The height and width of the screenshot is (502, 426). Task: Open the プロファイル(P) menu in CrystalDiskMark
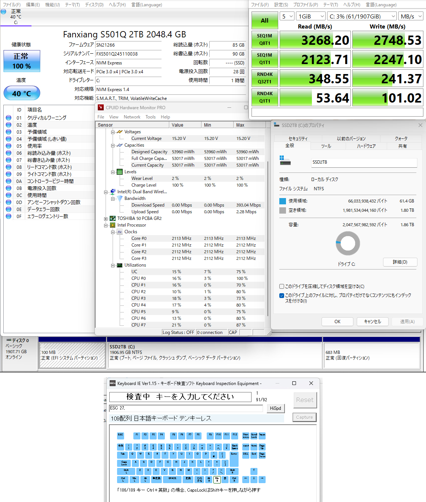click(x=306, y=5)
